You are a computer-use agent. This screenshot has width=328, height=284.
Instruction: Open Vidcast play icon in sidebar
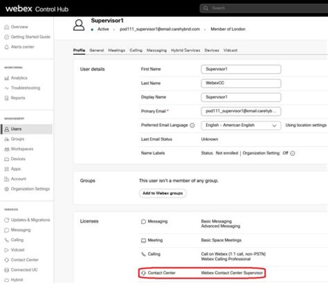(7, 250)
